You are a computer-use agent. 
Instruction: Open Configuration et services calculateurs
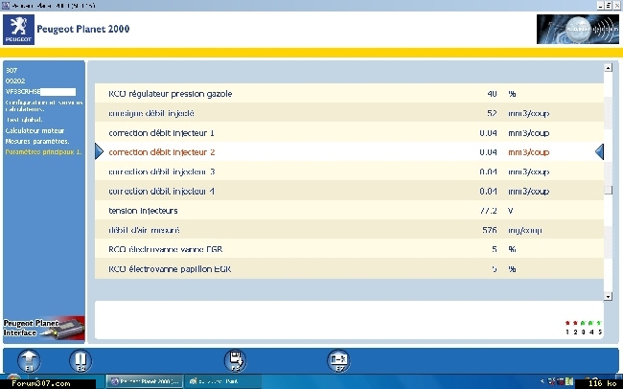pos(44,105)
